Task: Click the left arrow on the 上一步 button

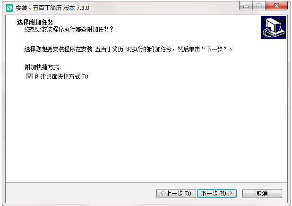Action: coord(162,193)
